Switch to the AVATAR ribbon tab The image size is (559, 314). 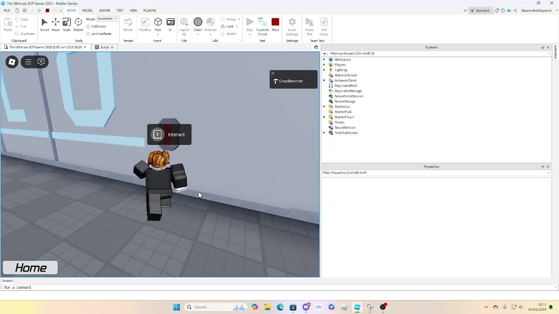(104, 10)
